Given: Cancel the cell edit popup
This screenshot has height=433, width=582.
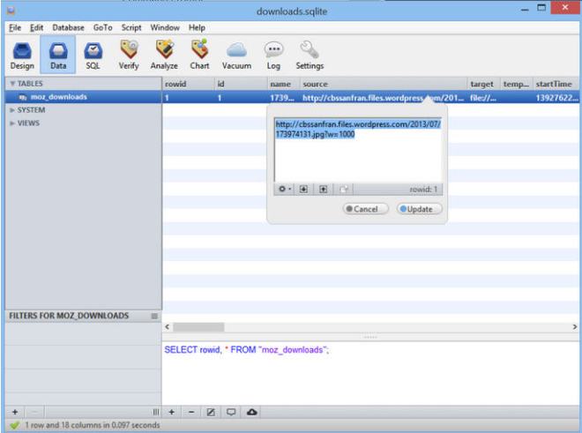Looking at the screenshot, I should click(365, 209).
